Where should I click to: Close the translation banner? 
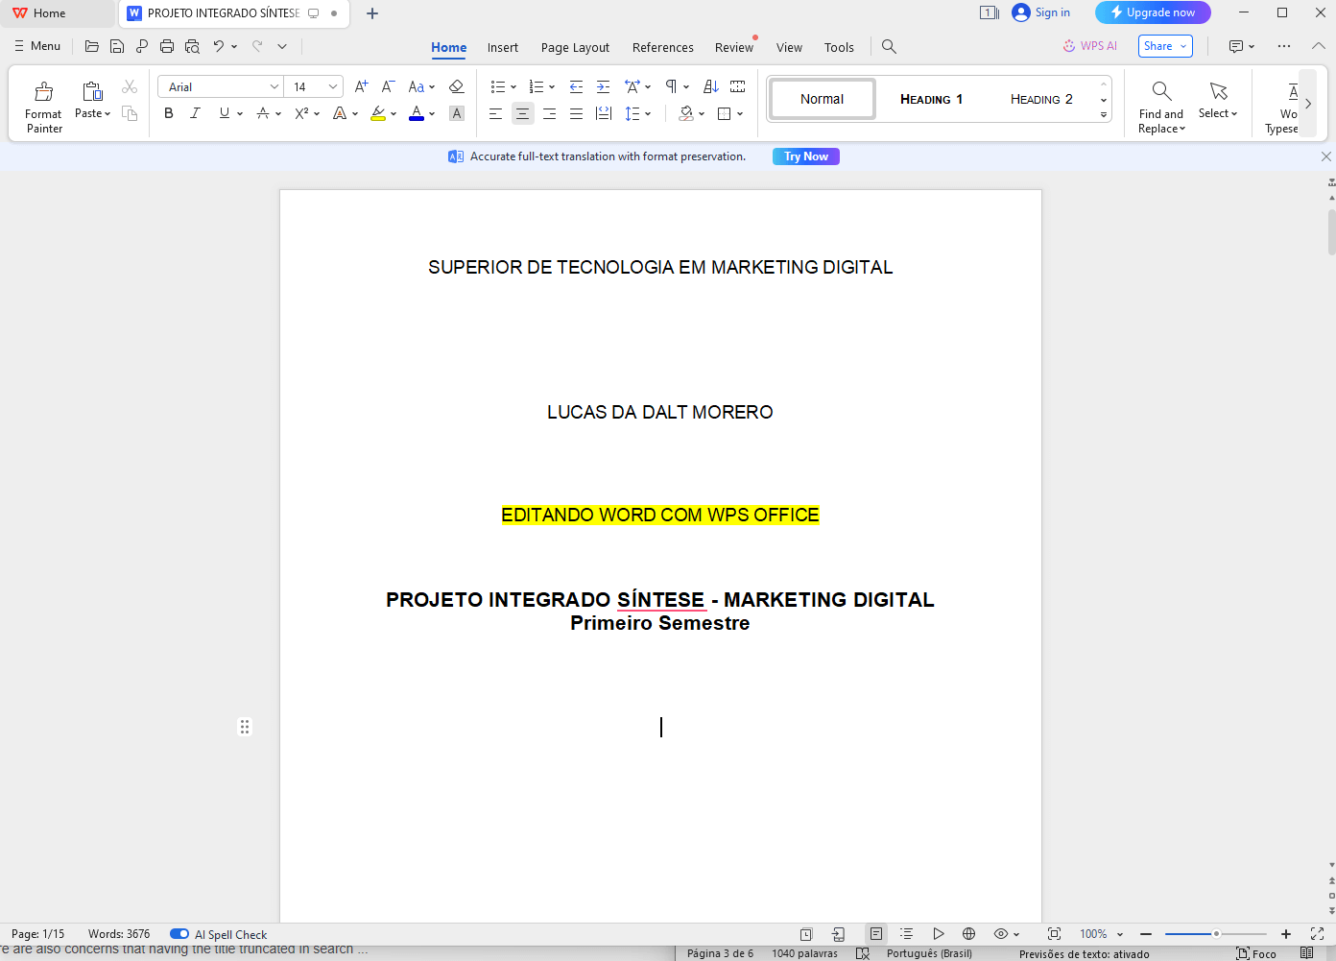(1326, 156)
